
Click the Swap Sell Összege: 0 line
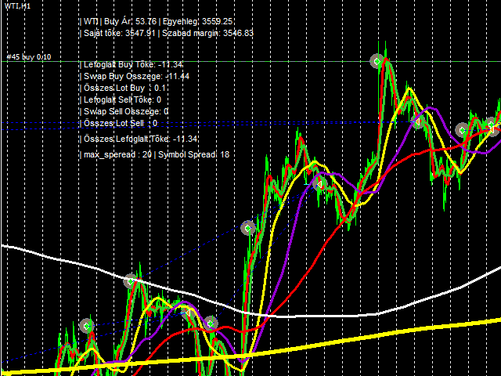tap(124, 111)
